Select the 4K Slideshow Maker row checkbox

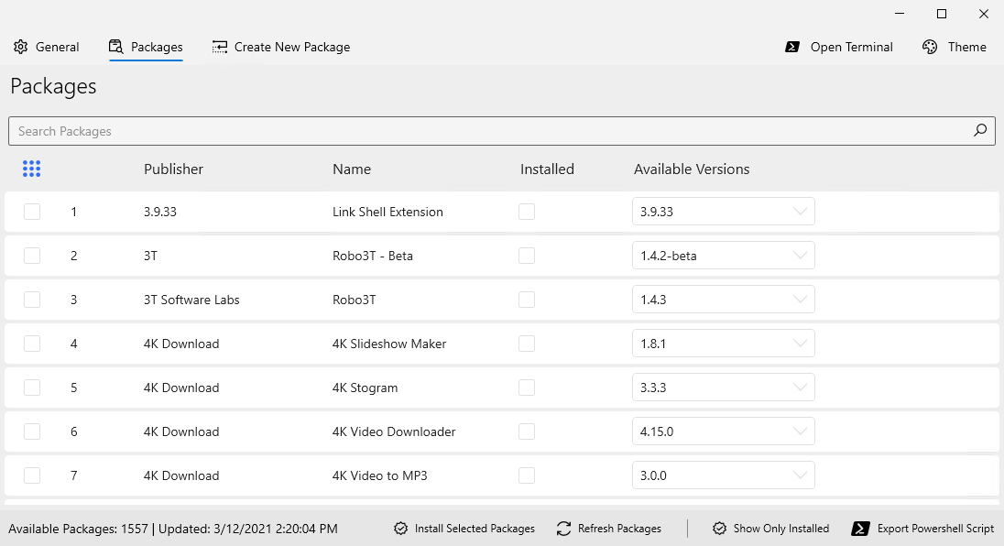click(x=32, y=344)
